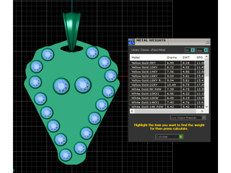Select the Yellow Gold:10KY row

[x=167, y=67]
